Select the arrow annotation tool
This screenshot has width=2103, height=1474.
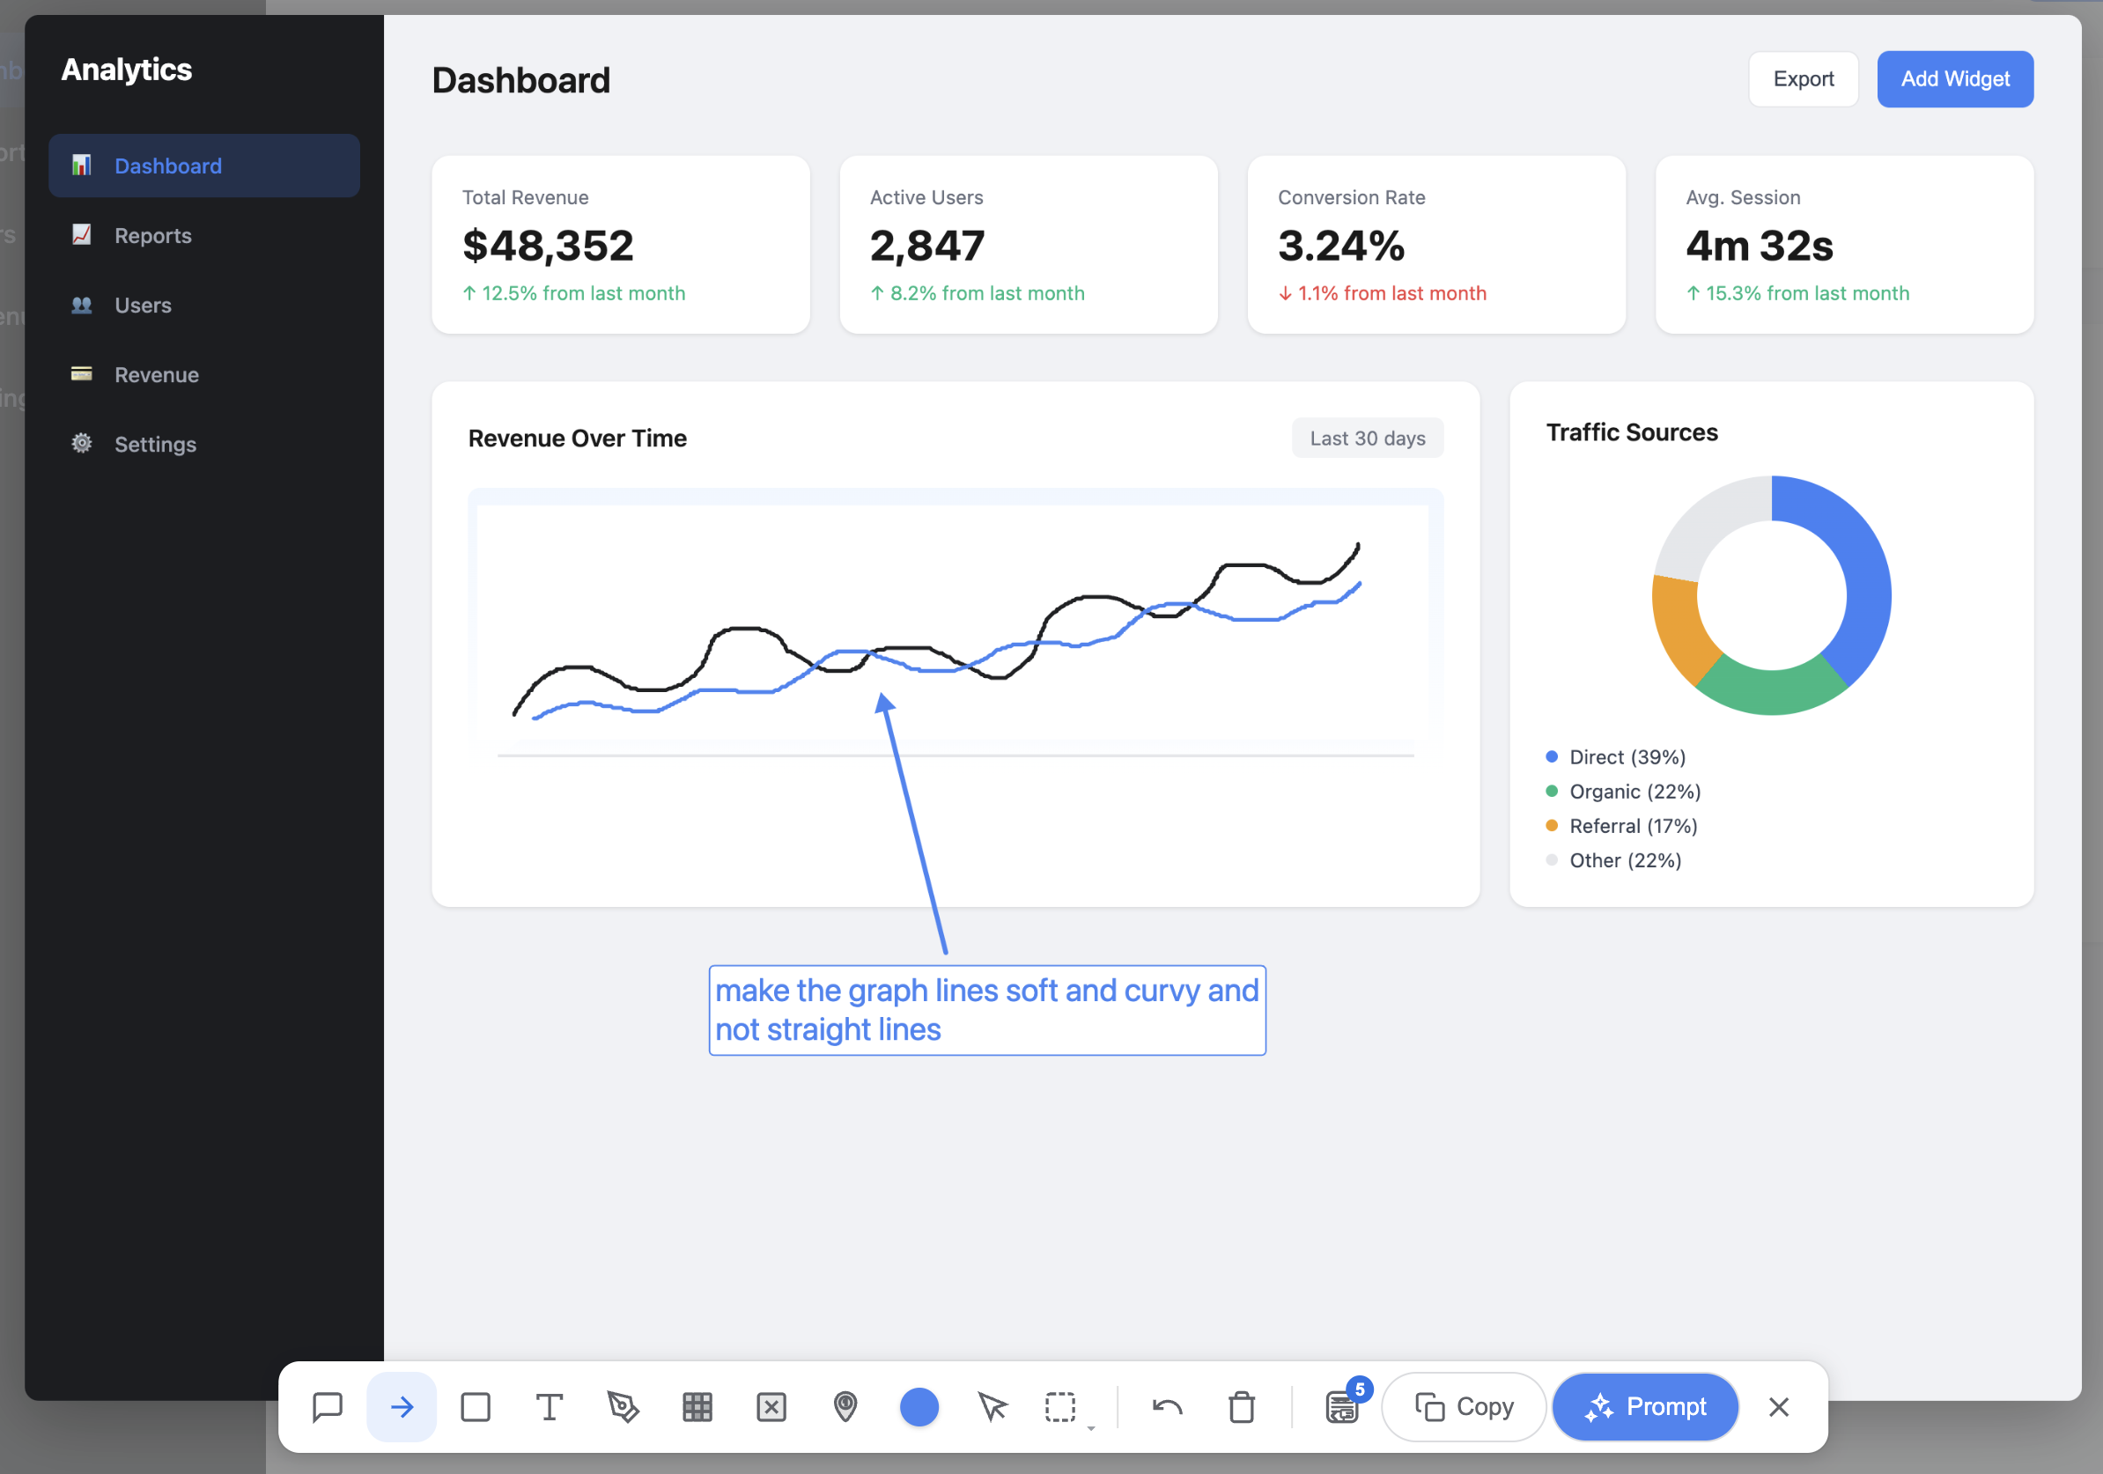402,1407
